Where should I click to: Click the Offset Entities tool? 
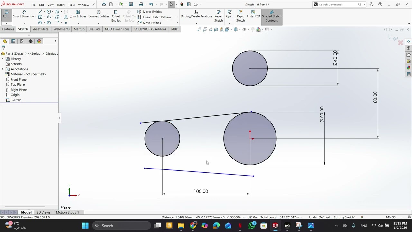116,16
